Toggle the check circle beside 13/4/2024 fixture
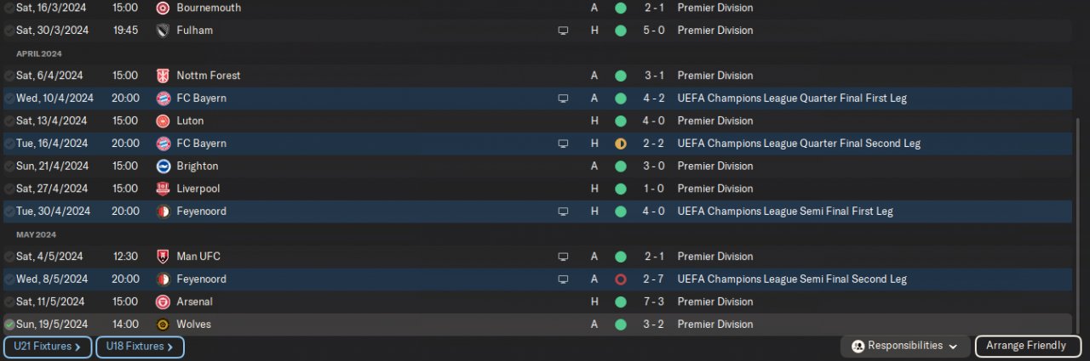The image size is (1090, 361). coord(9,121)
